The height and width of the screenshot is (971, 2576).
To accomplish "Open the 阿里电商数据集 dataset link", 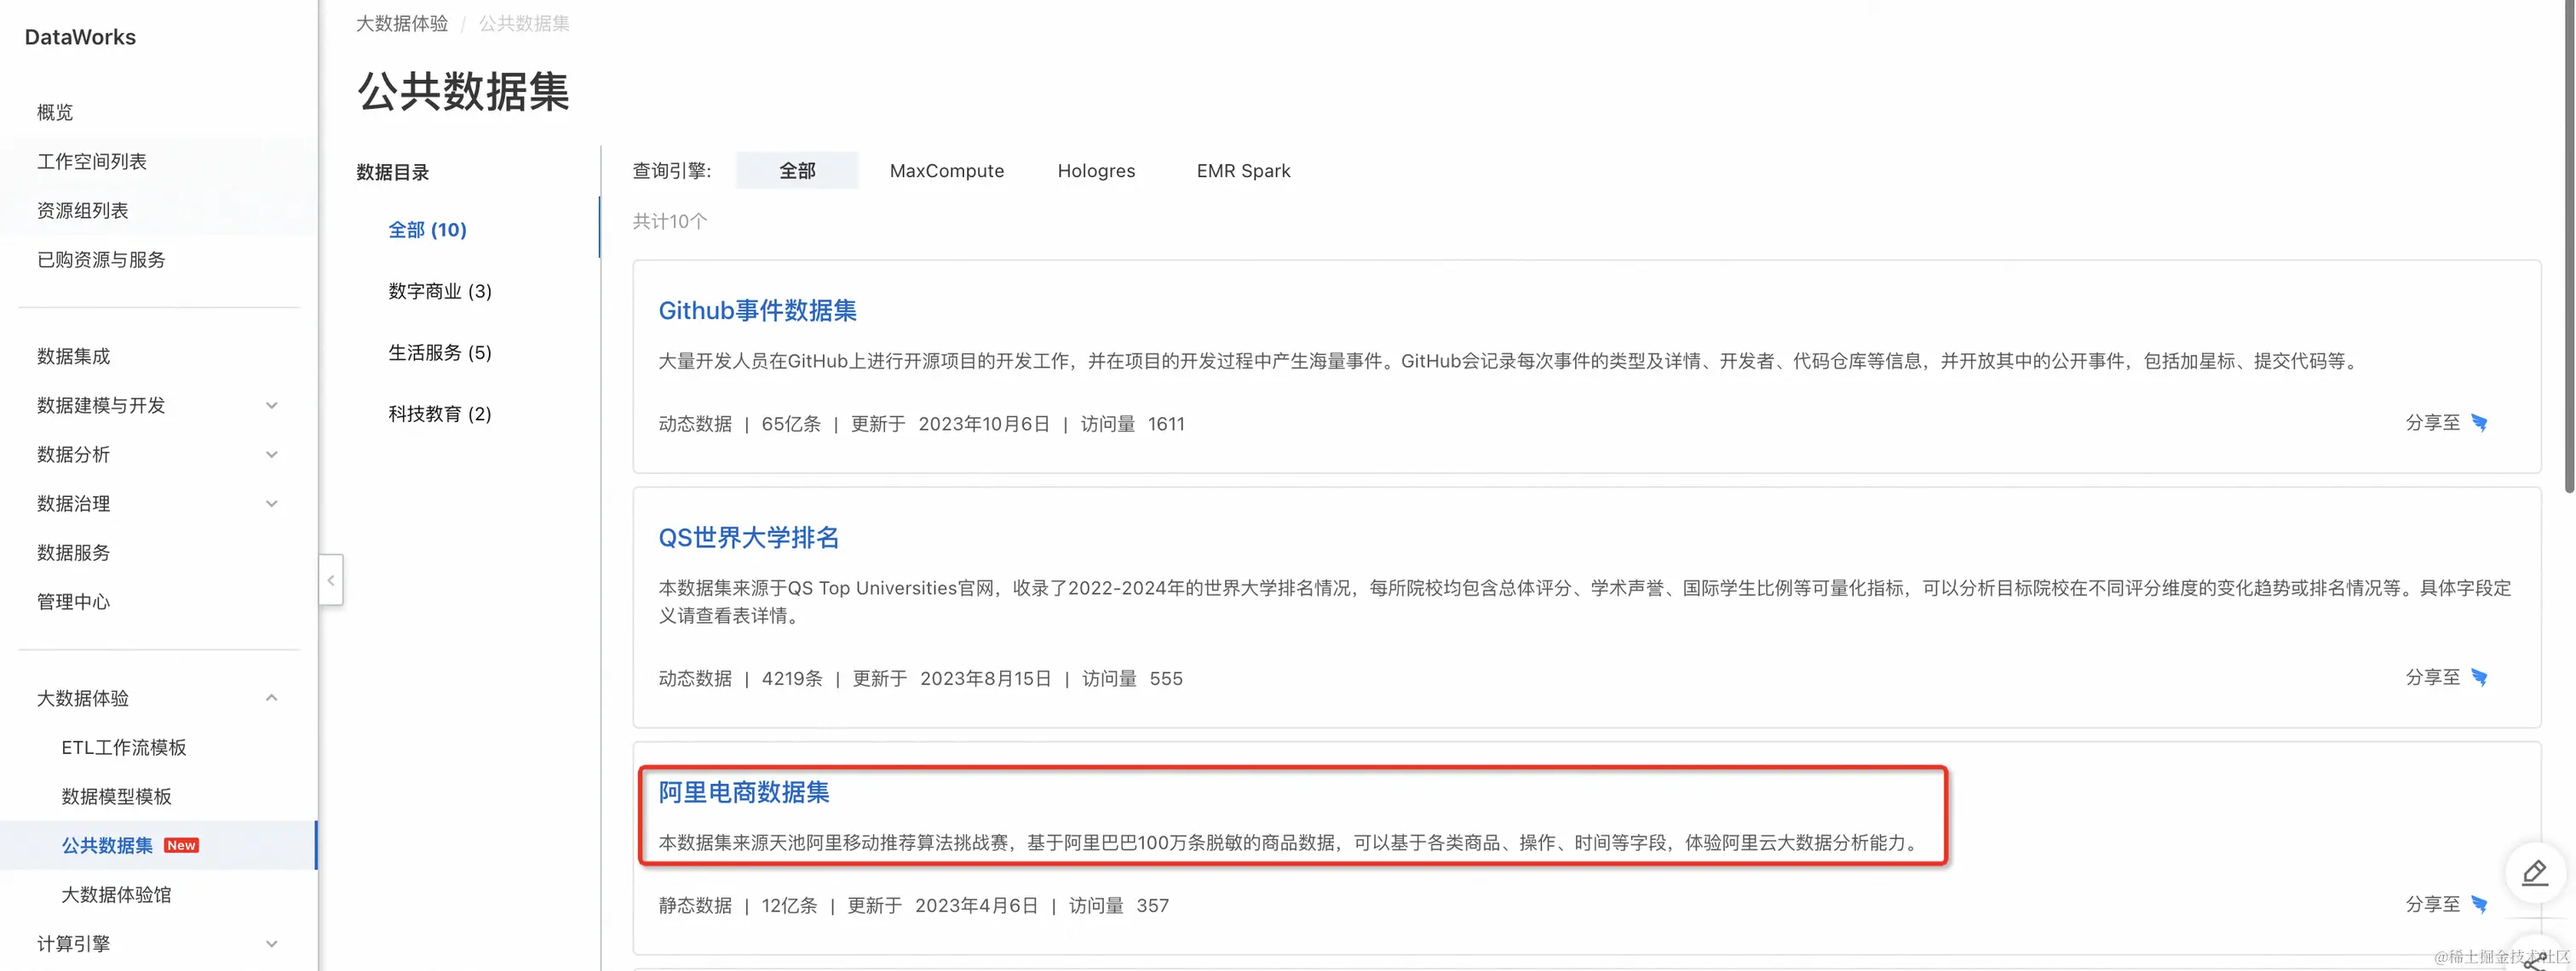I will pyautogui.click(x=743, y=792).
